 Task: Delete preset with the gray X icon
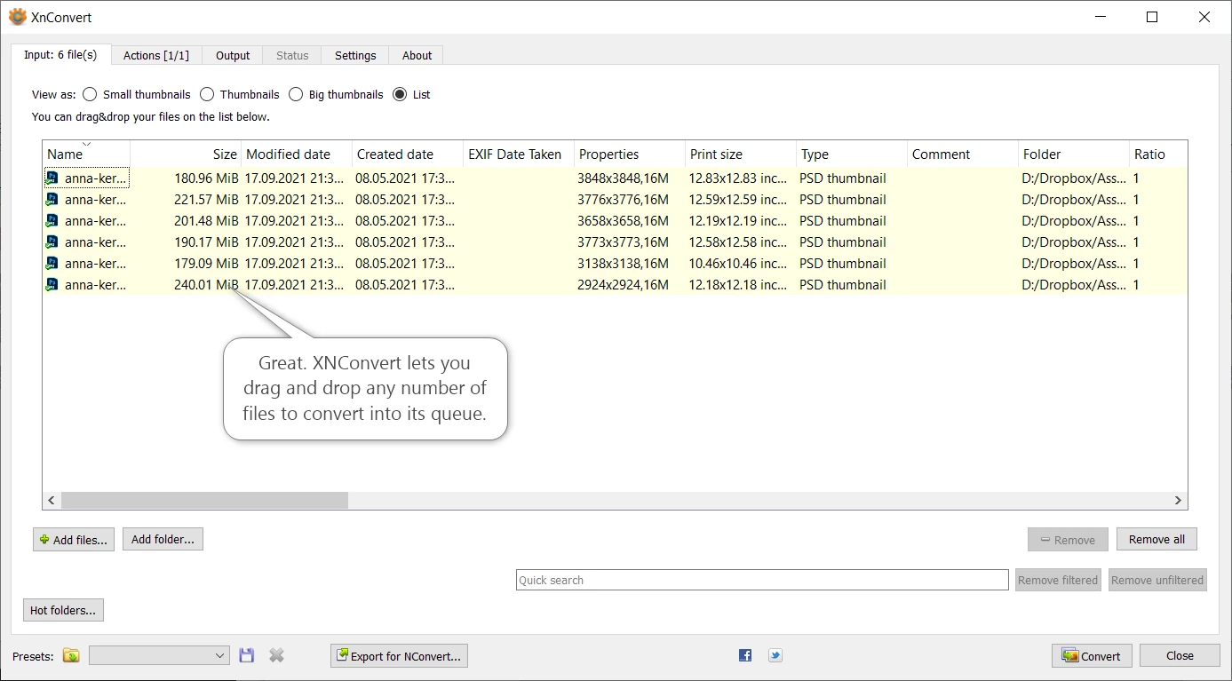tap(276, 655)
